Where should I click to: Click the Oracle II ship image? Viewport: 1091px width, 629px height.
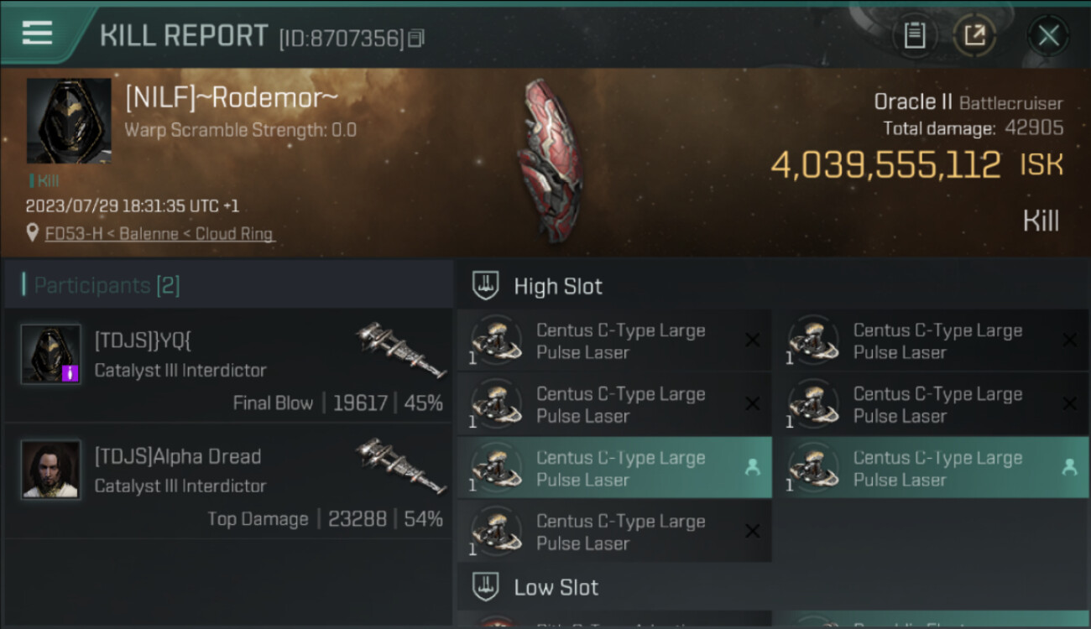coord(550,159)
